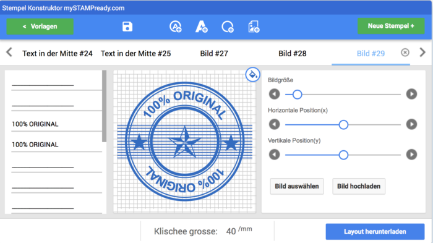
Task: Click Bild hochladen button
Action: pos(359,186)
